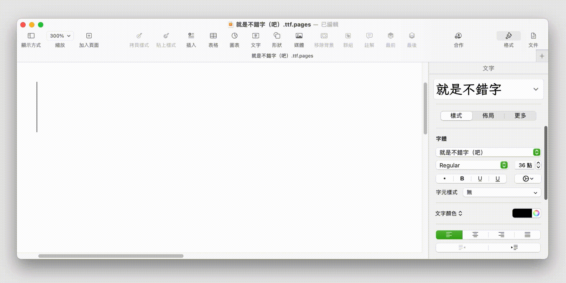566x283 pixels.
Task: Expand the 字元樣式 dropdown showing 無
Action: 501,192
